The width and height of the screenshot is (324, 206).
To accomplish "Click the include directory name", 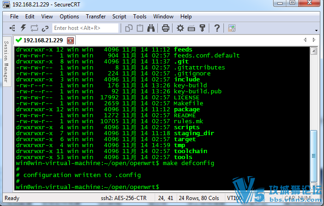I will 187,80.
